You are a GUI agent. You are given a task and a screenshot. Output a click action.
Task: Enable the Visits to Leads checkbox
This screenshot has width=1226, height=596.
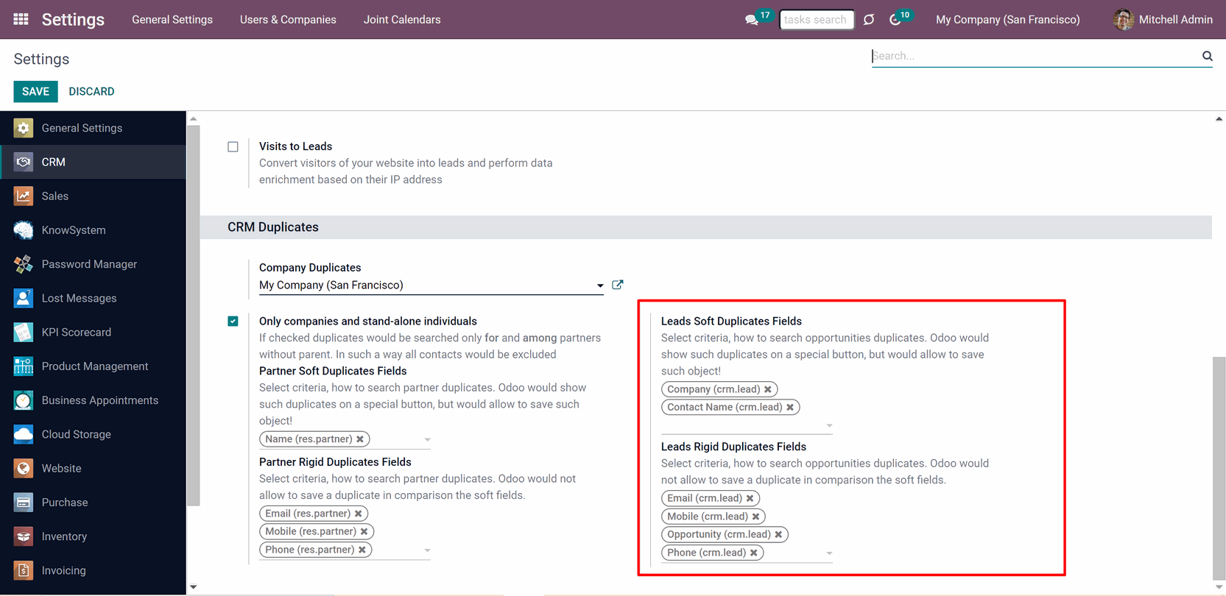click(x=233, y=146)
